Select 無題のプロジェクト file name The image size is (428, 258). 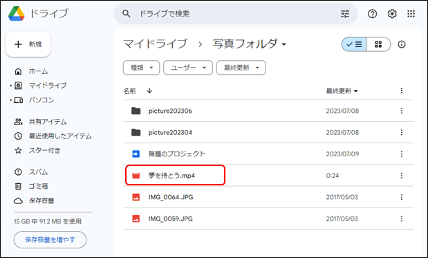(177, 154)
